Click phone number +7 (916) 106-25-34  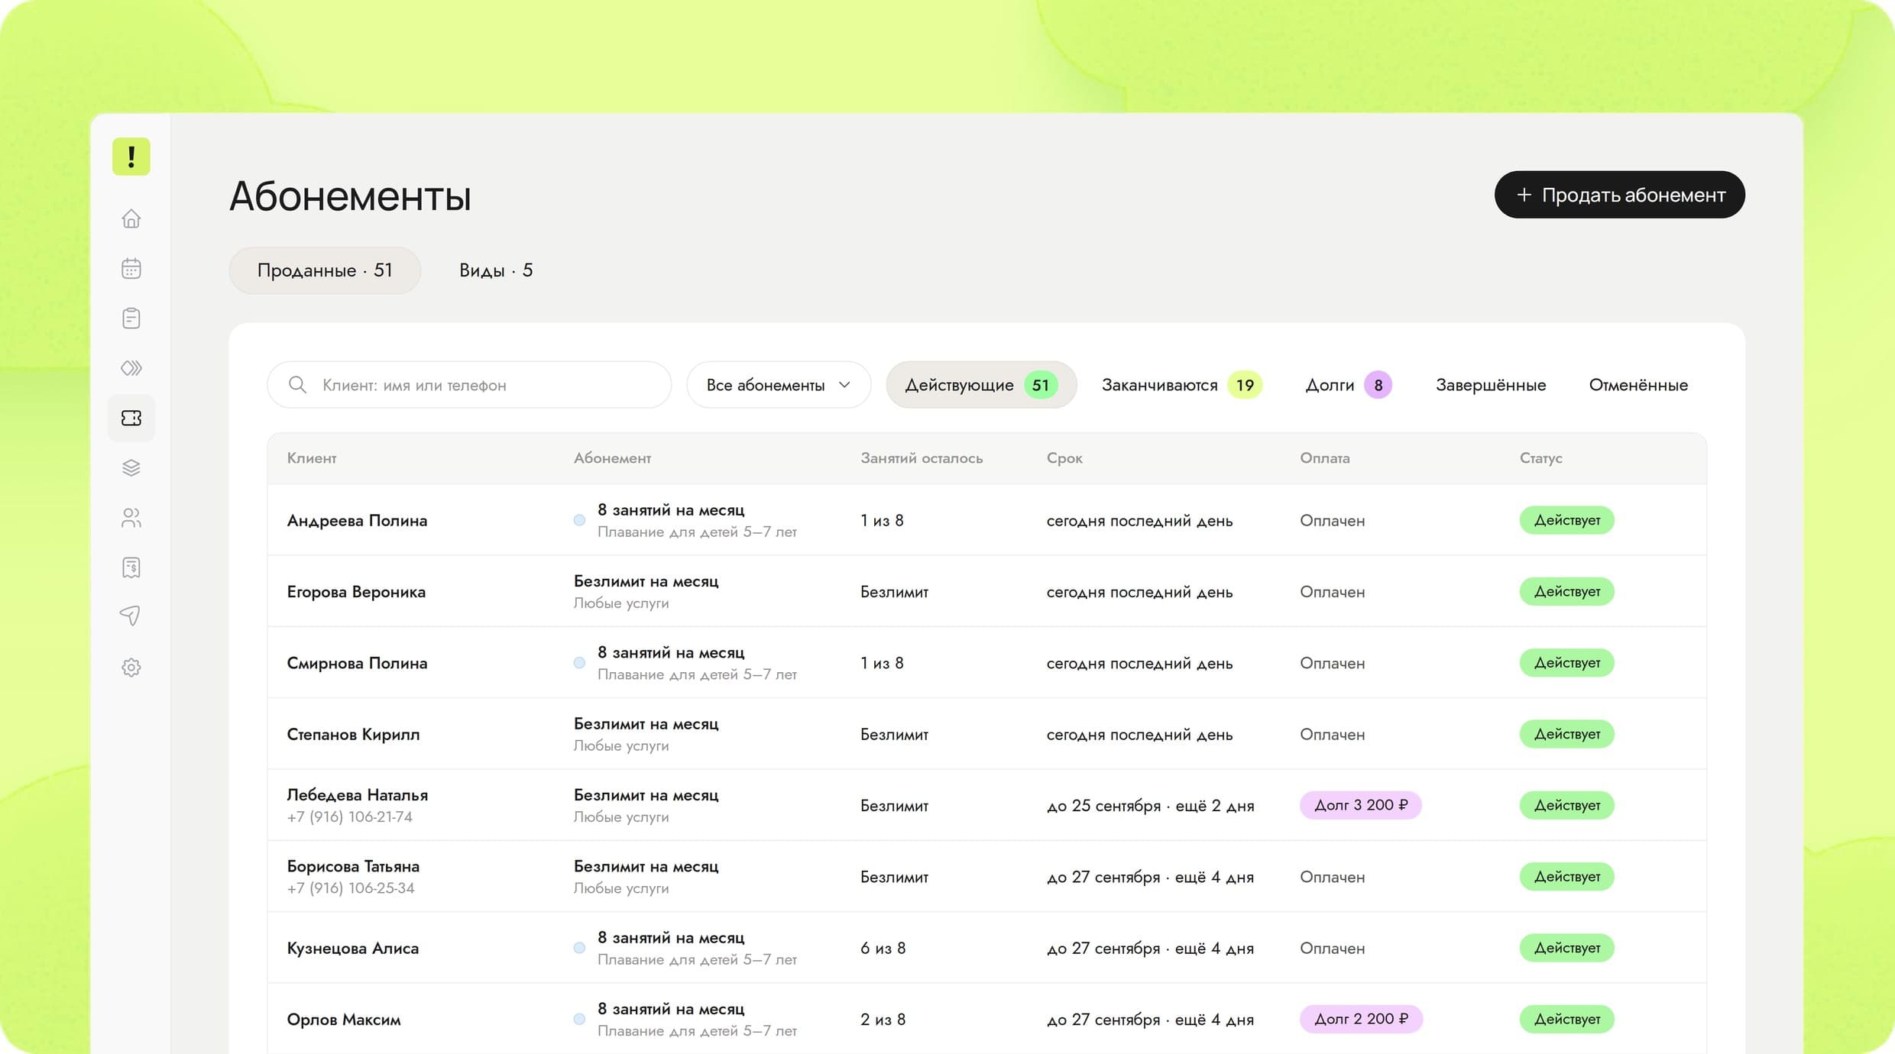pyautogui.click(x=351, y=888)
